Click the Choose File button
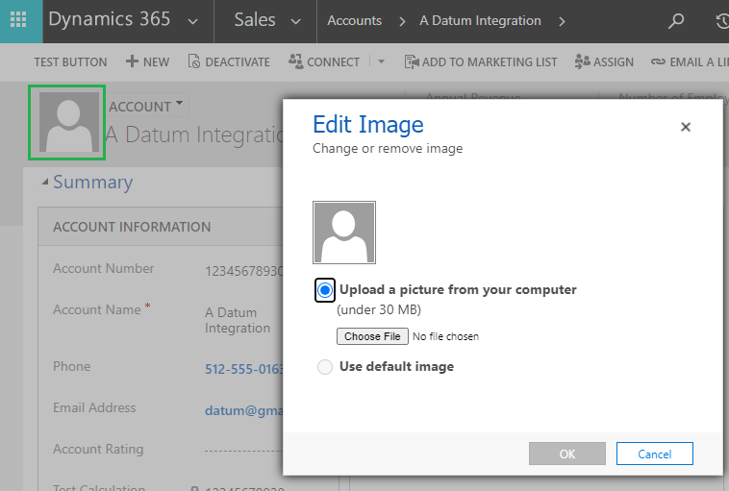This screenshot has width=729, height=491. coord(372,336)
